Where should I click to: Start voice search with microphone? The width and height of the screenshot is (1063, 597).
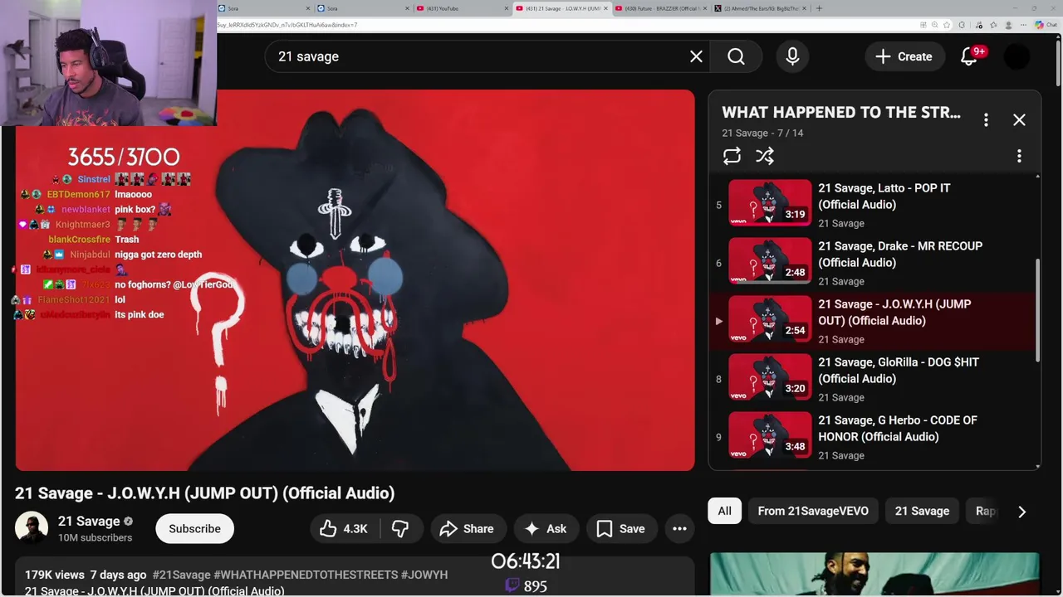tap(792, 56)
